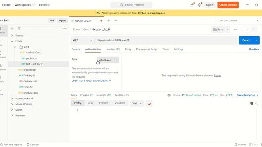Expand the Deploy collection
Screen dimensions: 262x147
(x=12, y=36)
